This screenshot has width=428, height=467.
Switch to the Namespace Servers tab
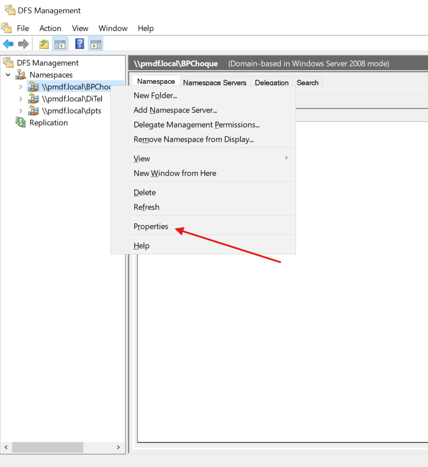point(214,82)
